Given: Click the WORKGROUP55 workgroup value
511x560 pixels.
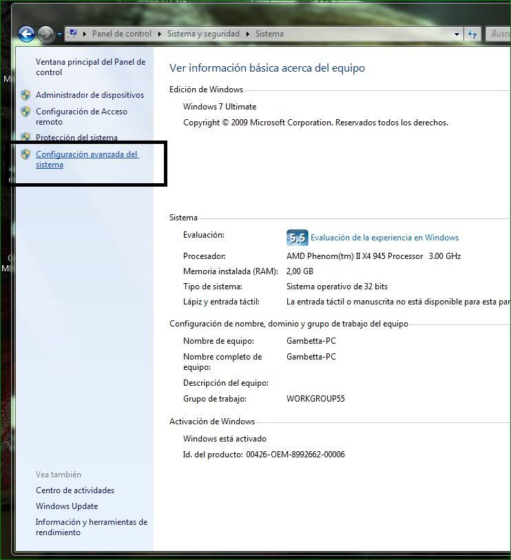Looking at the screenshot, I should coord(315,399).
